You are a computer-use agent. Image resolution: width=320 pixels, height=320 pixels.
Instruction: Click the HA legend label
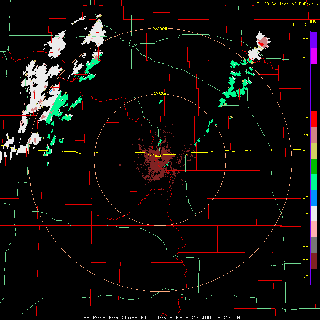point(305,119)
